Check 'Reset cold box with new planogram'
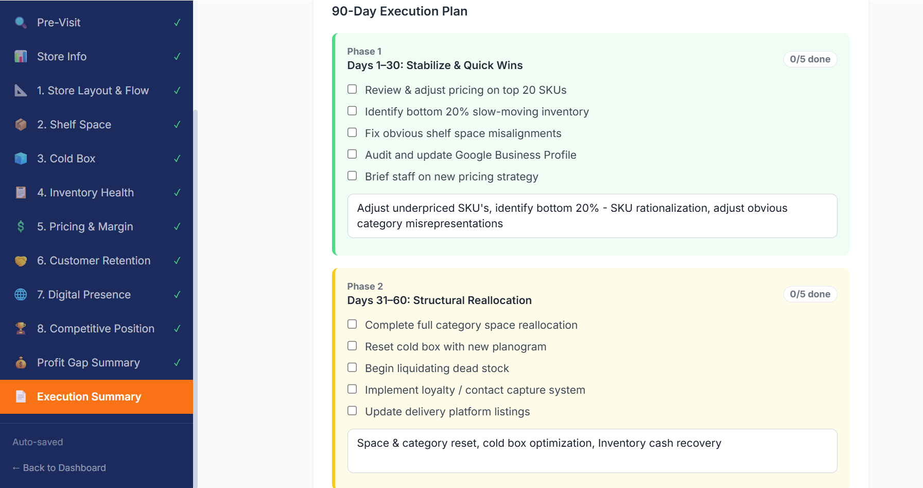The height and width of the screenshot is (488, 923). pos(352,345)
